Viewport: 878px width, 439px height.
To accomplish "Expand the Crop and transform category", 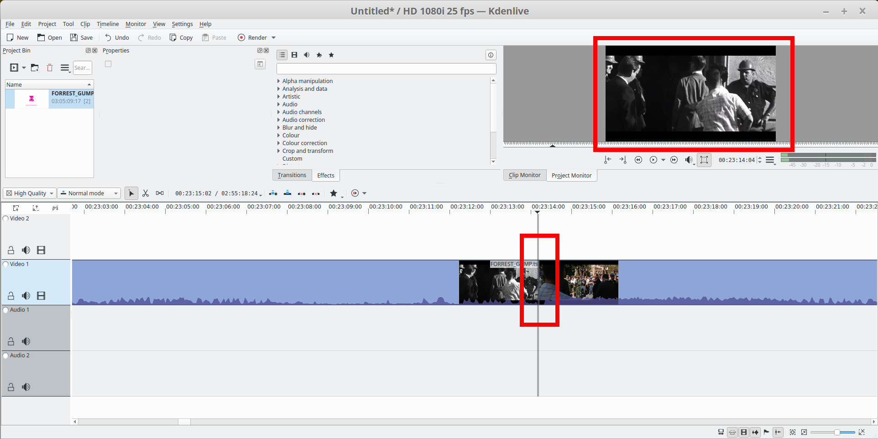I will (278, 151).
